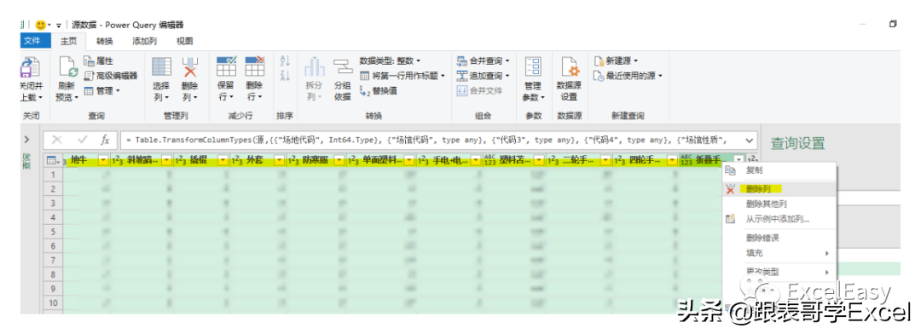Click the Replace Values (替换值) button
921x334 pixels.
tap(379, 90)
